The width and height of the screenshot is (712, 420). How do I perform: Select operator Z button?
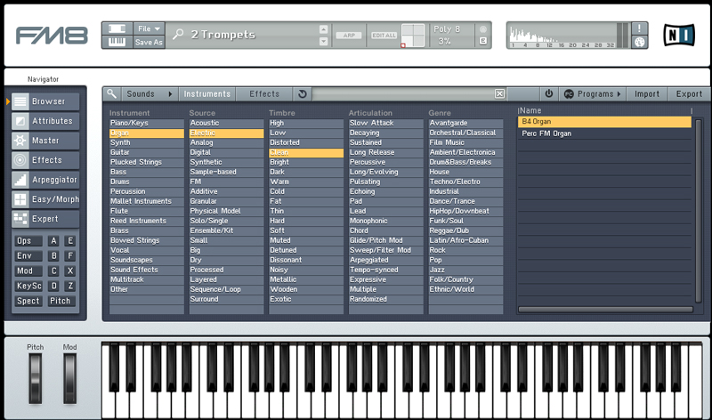(70, 286)
